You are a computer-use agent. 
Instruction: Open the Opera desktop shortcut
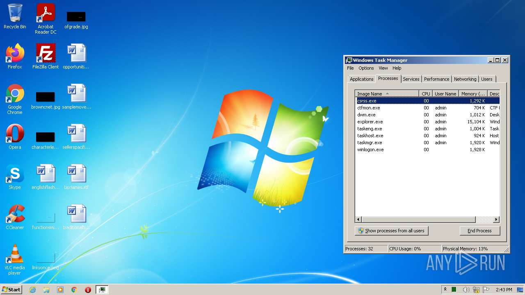pyautogui.click(x=15, y=137)
